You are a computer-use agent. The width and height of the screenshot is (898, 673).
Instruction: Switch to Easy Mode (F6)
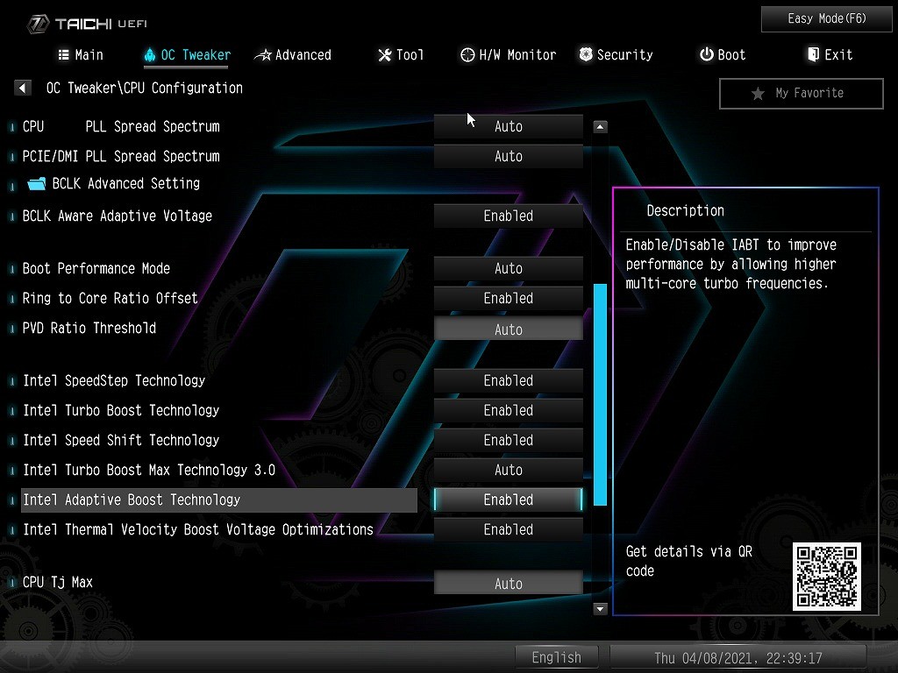point(827,18)
